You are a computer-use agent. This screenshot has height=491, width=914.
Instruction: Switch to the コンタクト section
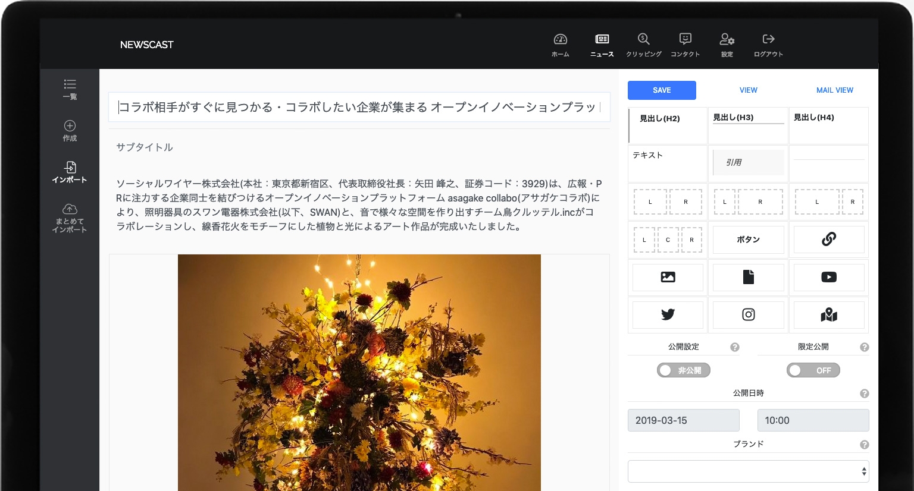click(685, 45)
